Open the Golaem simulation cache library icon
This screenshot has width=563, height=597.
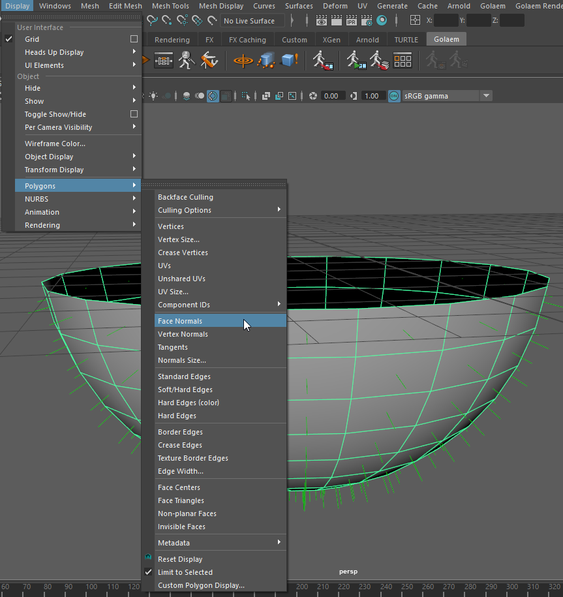click(x=379, y=61)
